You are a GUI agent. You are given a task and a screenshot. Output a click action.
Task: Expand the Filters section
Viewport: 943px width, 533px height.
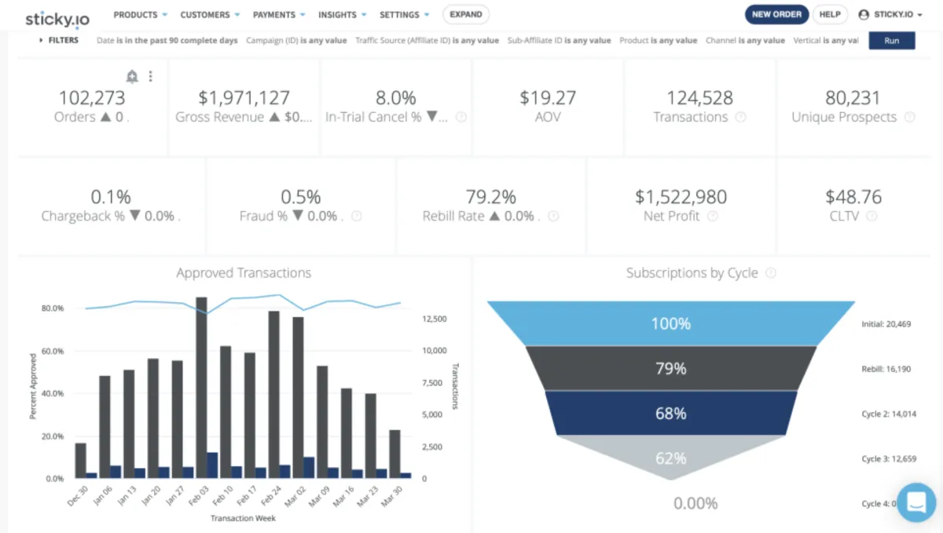click(59, 40)
